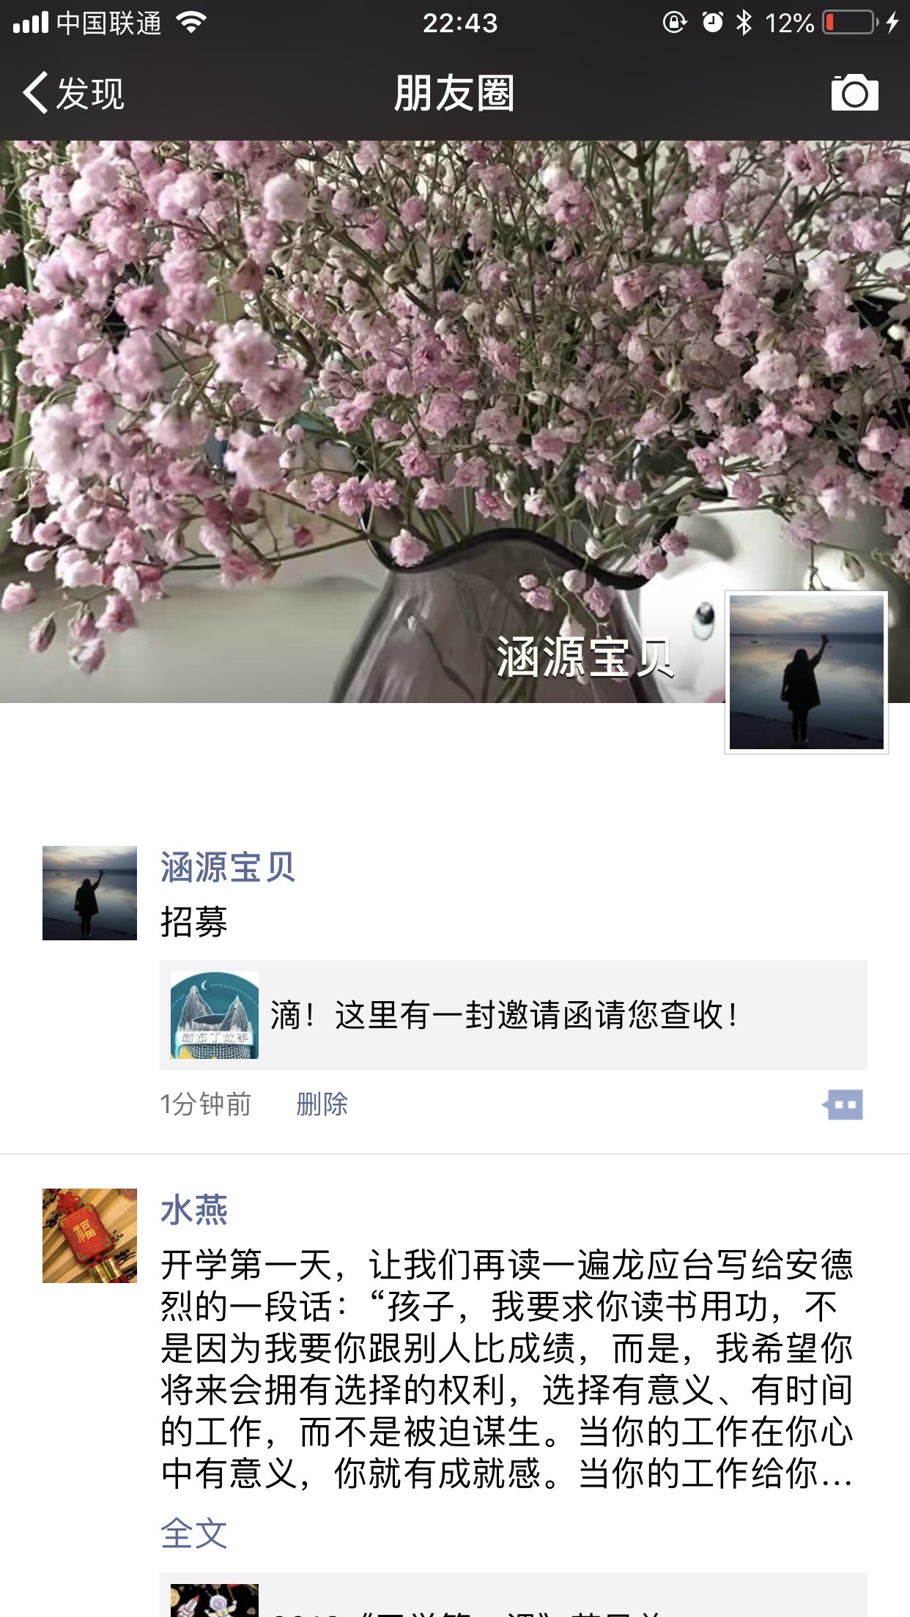Open 水燕's avatar with red knot
910x1617 pixels.
(x=89, y=1235)
